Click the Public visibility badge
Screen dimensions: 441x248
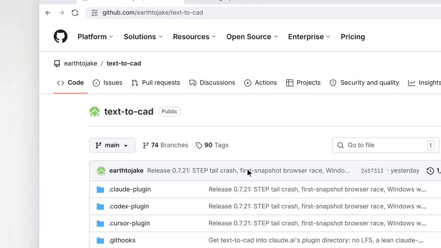pyautogui.click(x=169, y=111)
